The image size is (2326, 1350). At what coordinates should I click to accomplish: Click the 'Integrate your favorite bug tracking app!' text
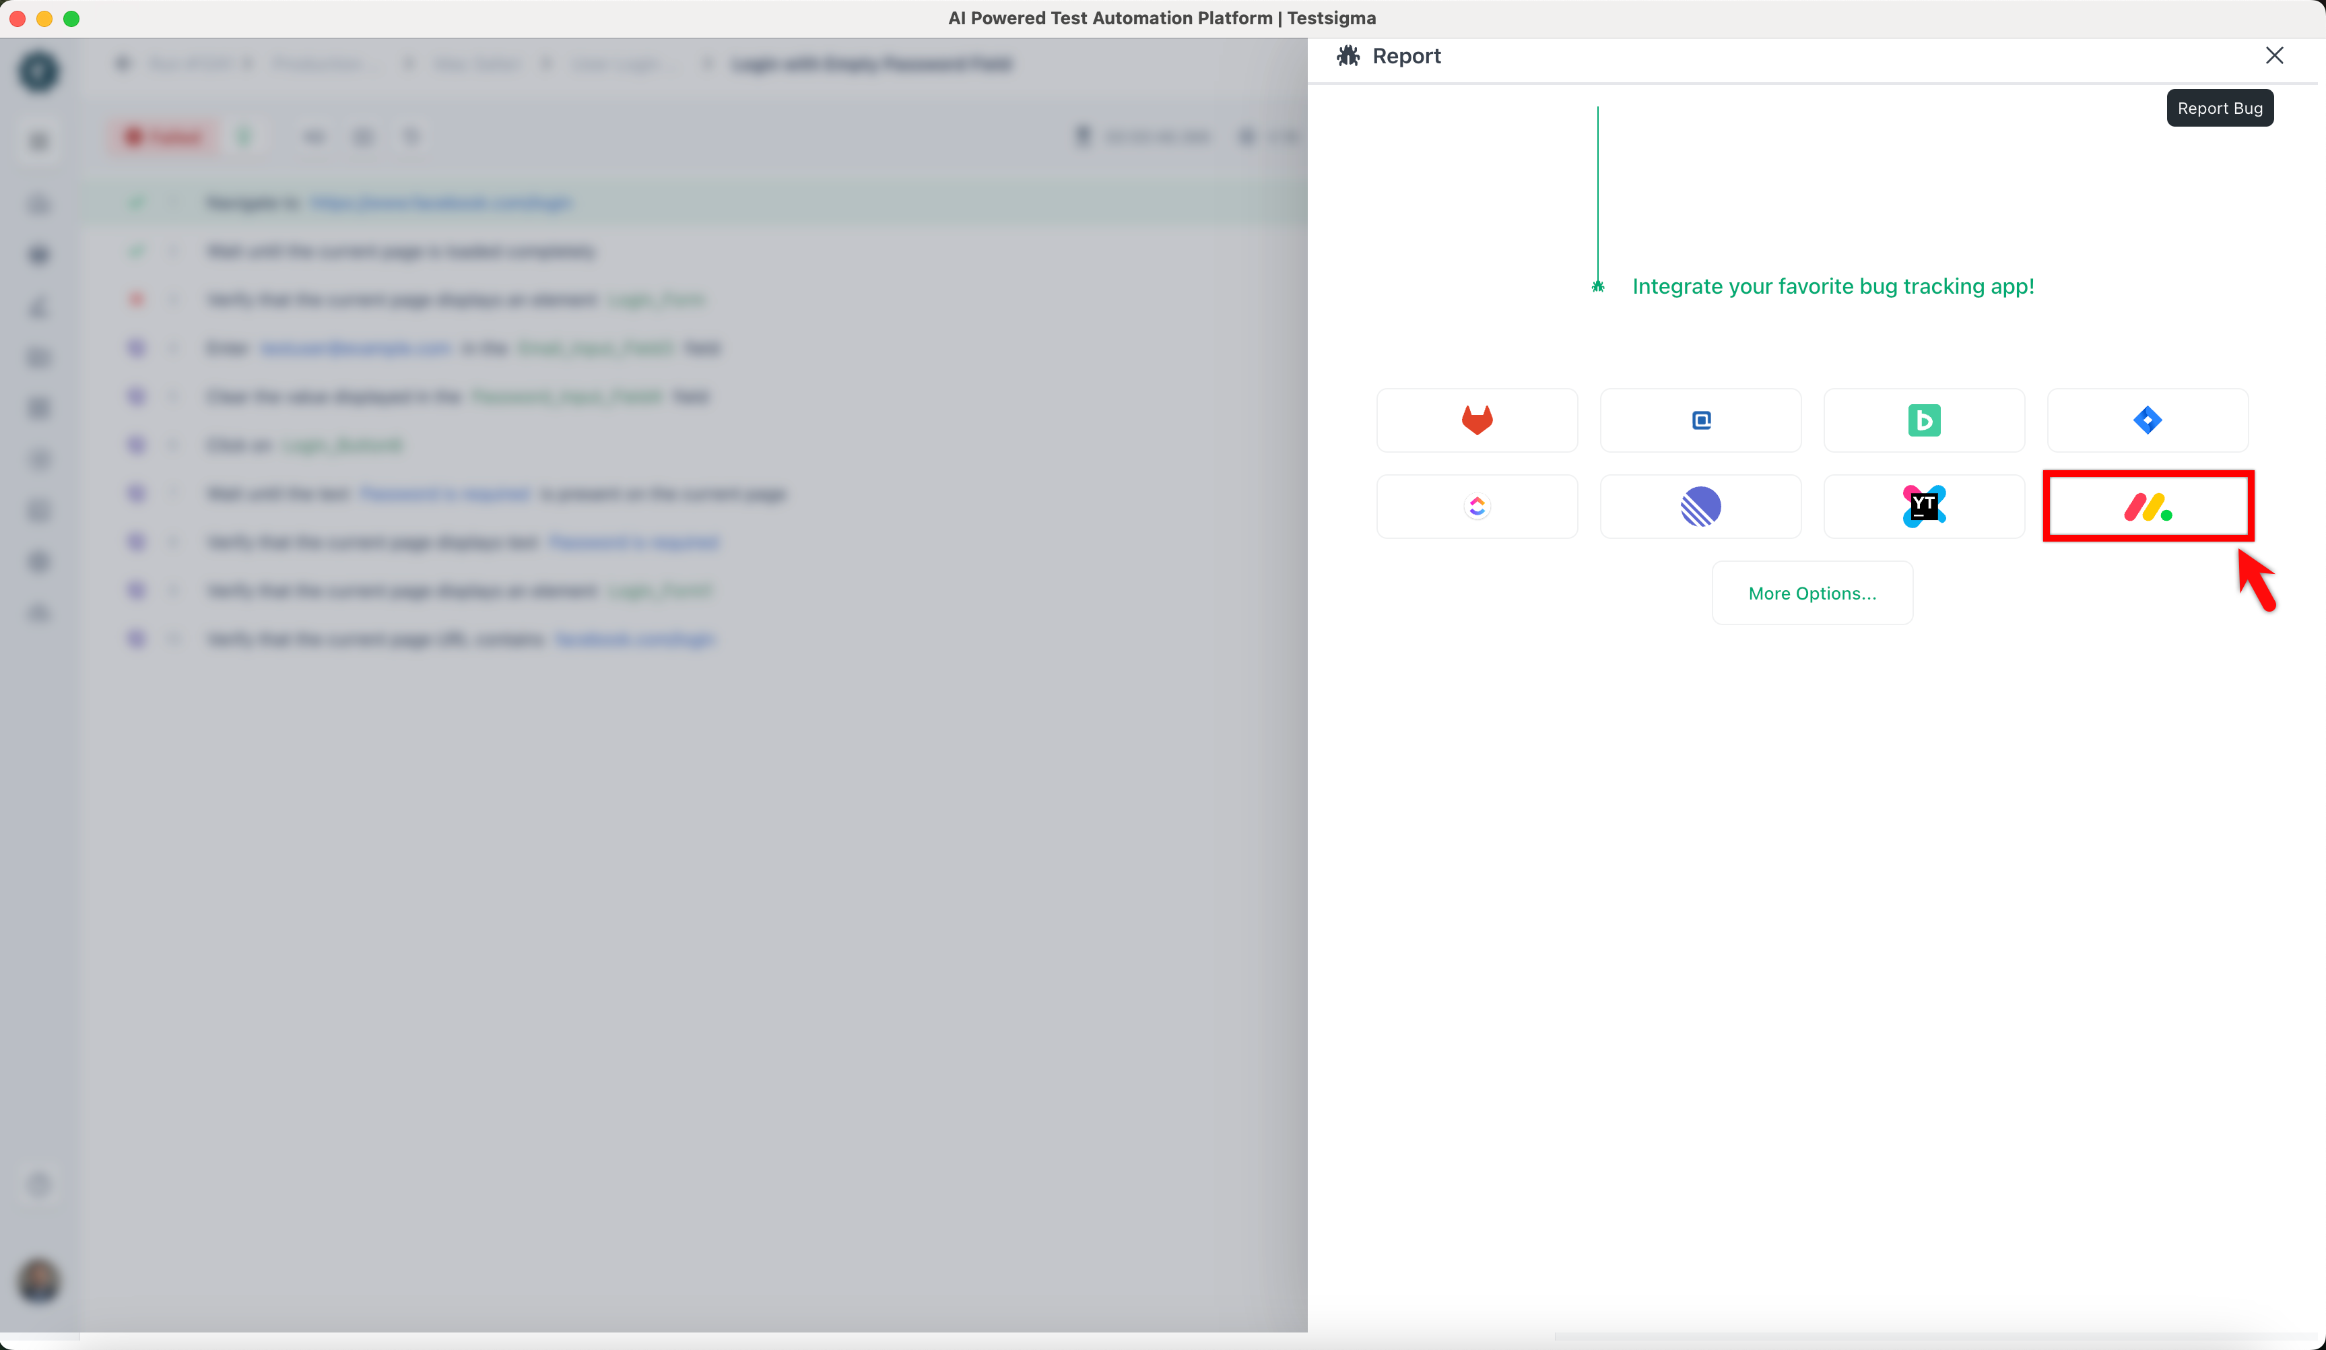1833,286
